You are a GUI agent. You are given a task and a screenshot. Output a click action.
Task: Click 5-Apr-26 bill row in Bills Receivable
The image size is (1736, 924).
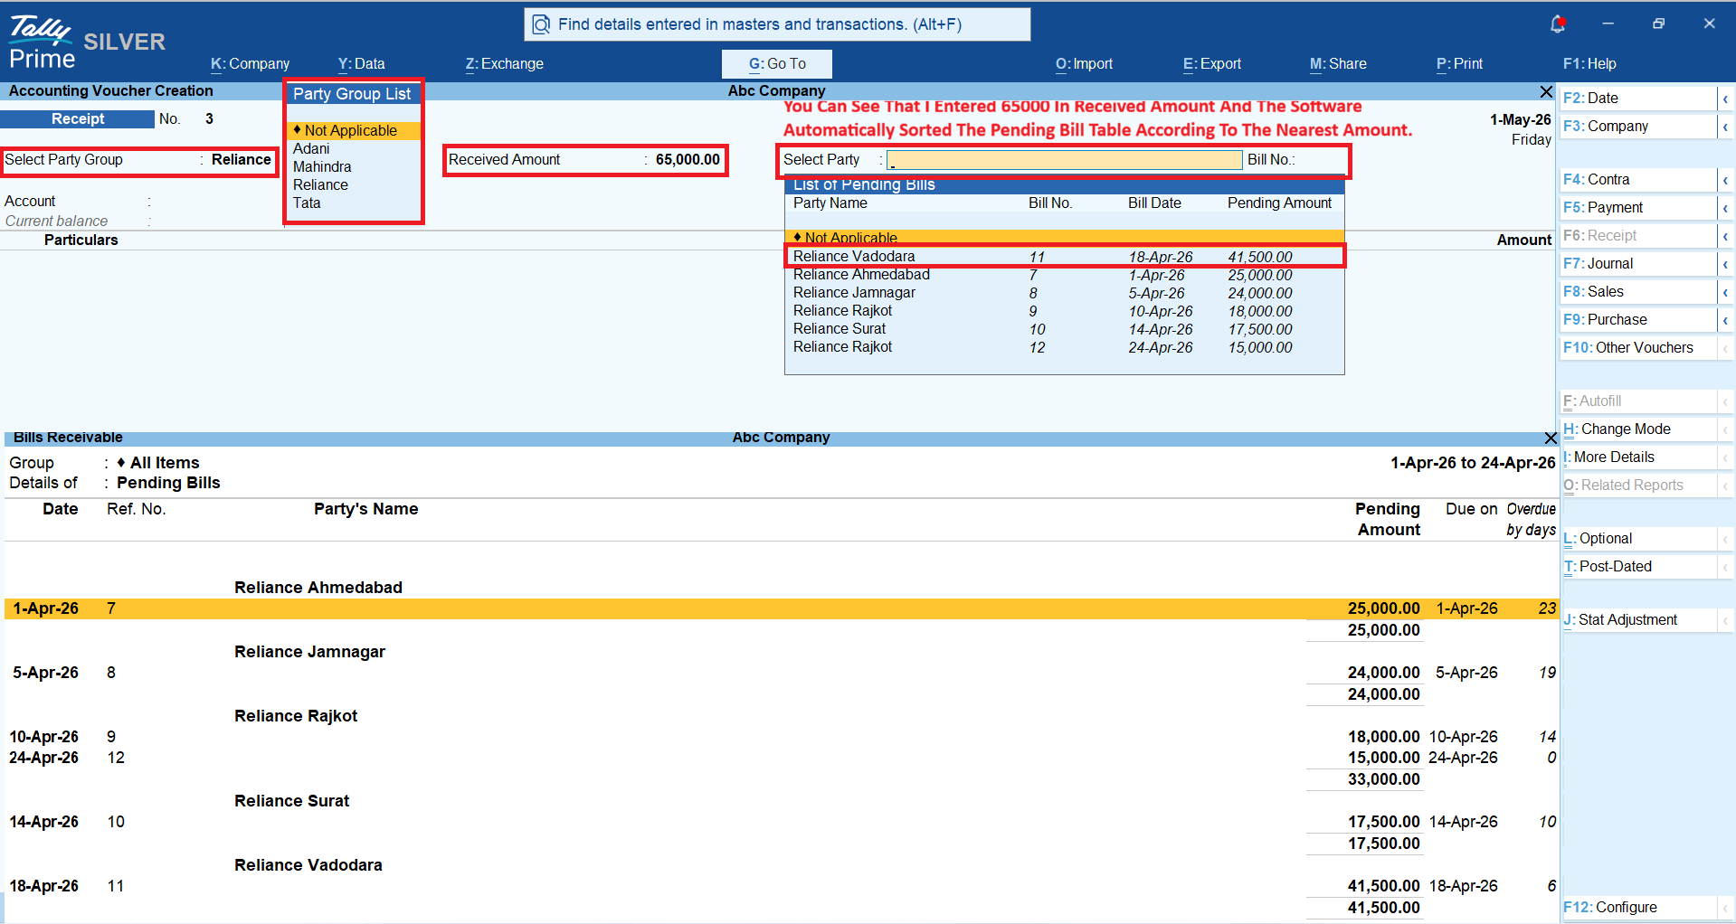782,673
